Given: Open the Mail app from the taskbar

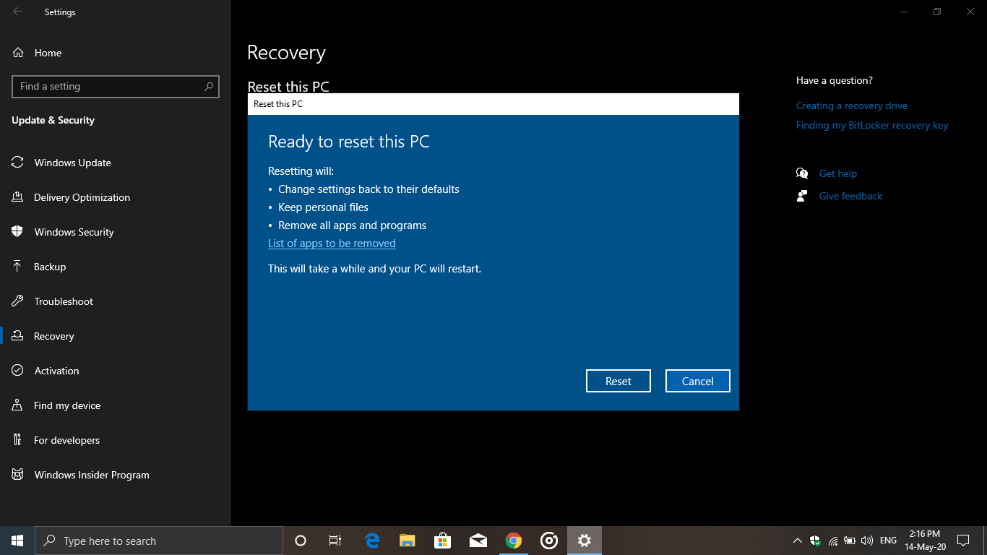Looking at the screenshot, I should [478, 541].
